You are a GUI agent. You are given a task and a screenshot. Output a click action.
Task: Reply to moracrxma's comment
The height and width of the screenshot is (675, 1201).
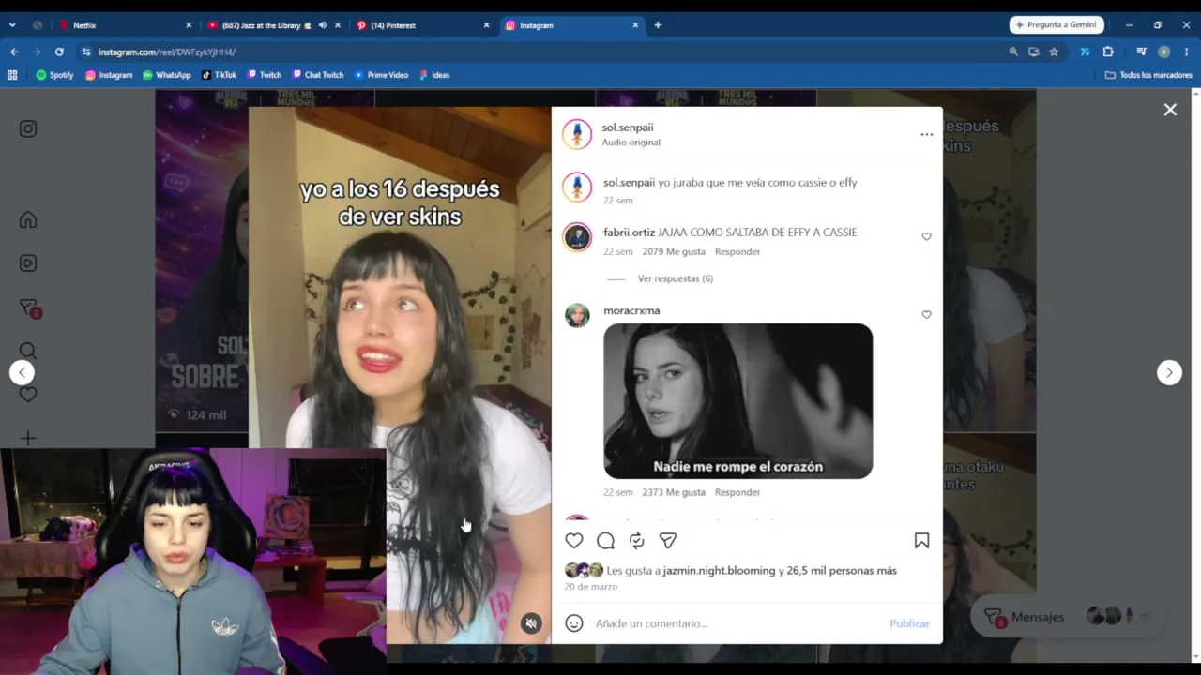pyautogui.click(x=737, y=492)
